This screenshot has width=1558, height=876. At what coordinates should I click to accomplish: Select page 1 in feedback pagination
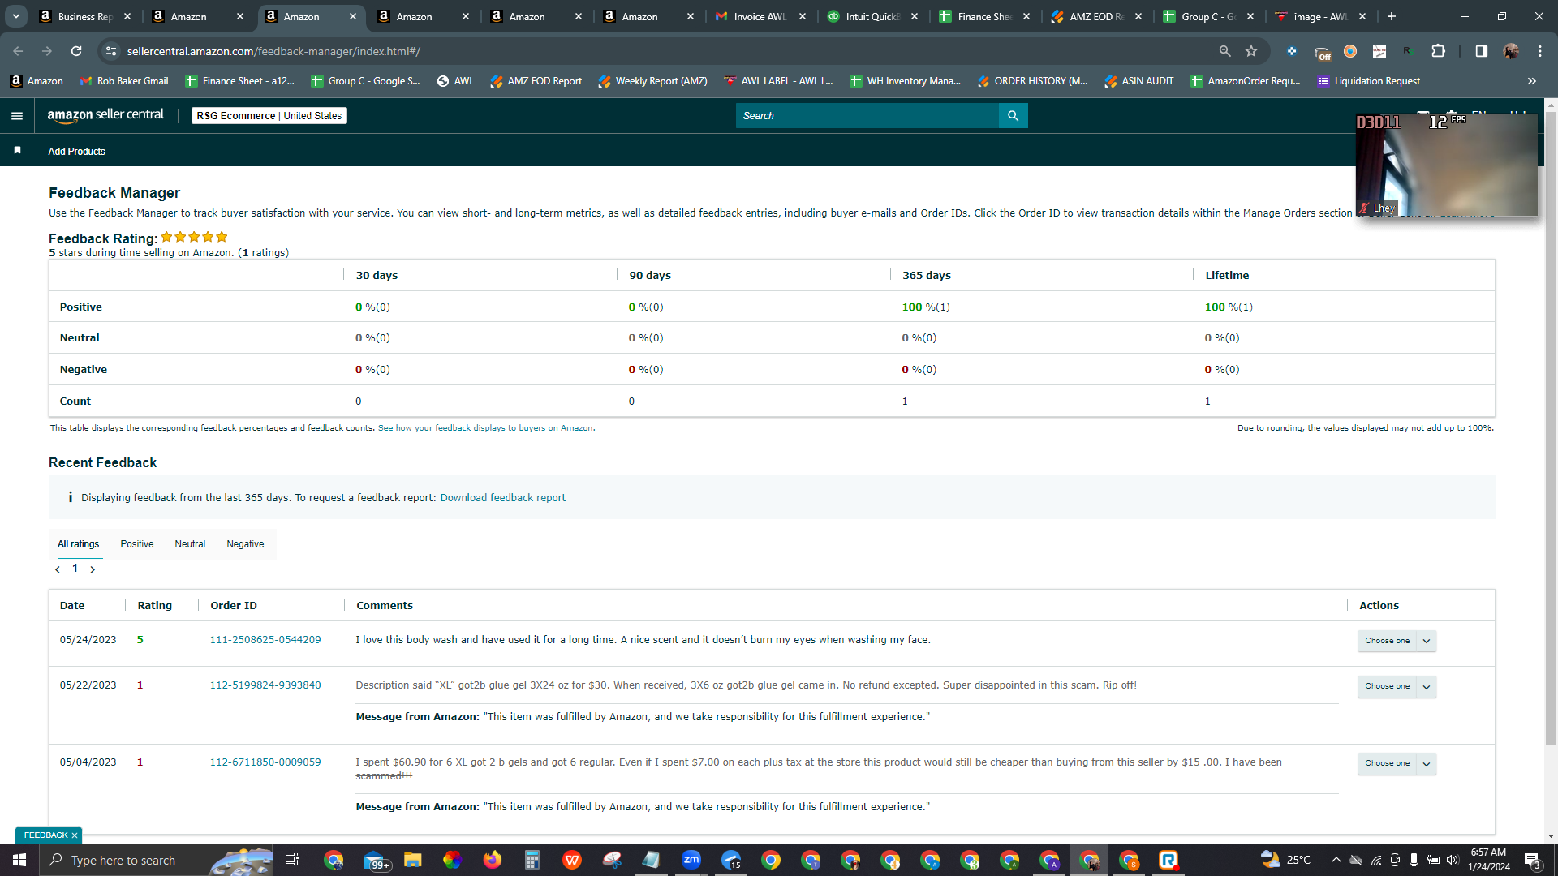coord(75,569)
